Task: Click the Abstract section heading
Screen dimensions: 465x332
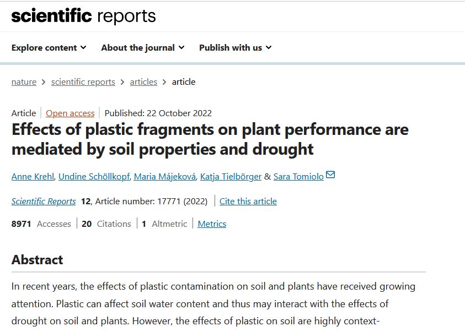Action: [38, 260]
